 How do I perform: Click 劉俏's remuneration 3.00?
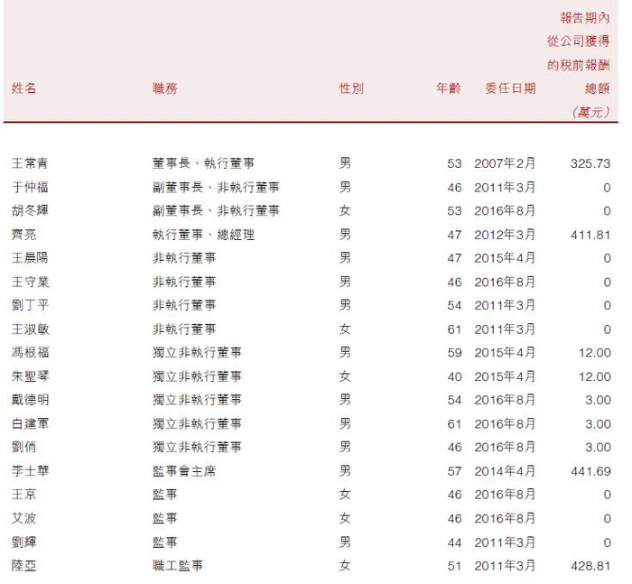[x=598, y=447]
